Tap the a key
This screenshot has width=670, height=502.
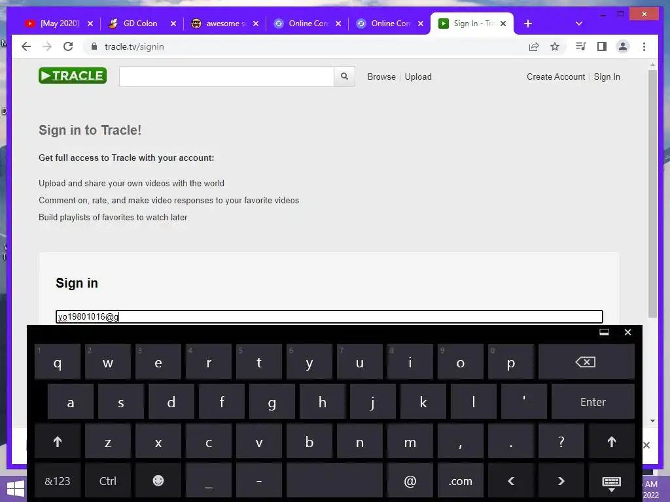[x=71, y=402]
